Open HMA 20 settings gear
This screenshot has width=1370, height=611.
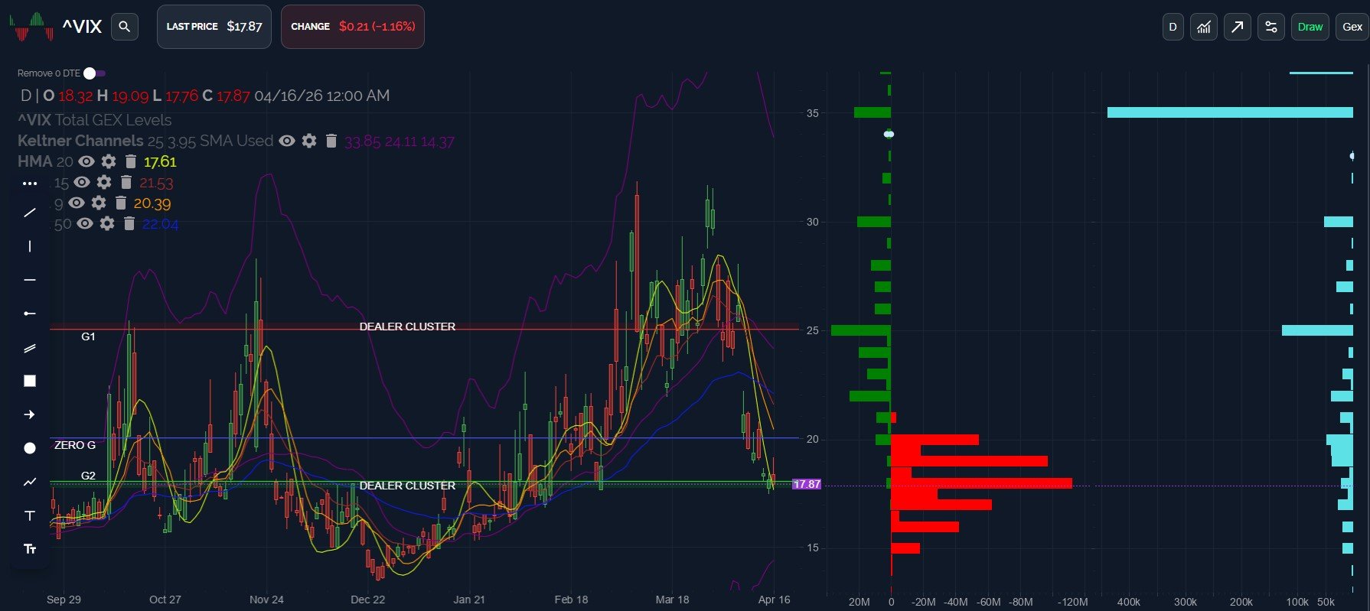(x=109, y=161)
